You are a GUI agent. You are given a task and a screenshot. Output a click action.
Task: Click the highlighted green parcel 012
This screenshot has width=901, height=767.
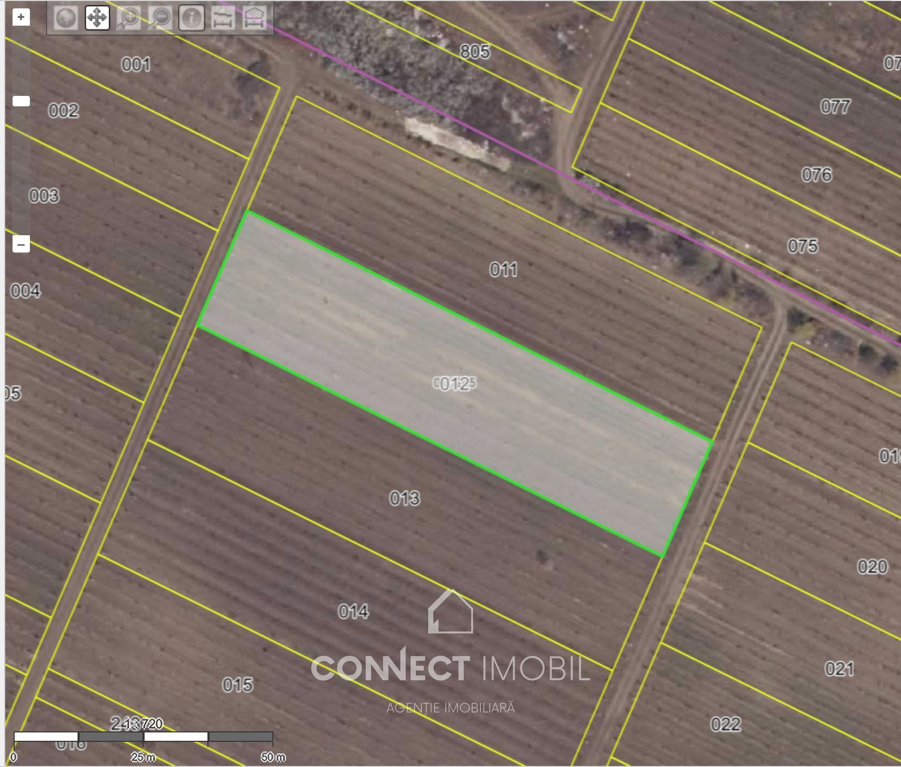[454, 384]
